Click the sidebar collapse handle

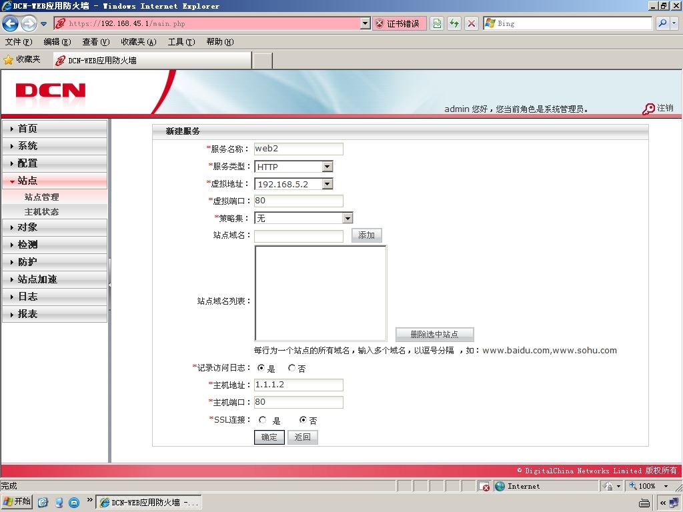coord(110,285)
